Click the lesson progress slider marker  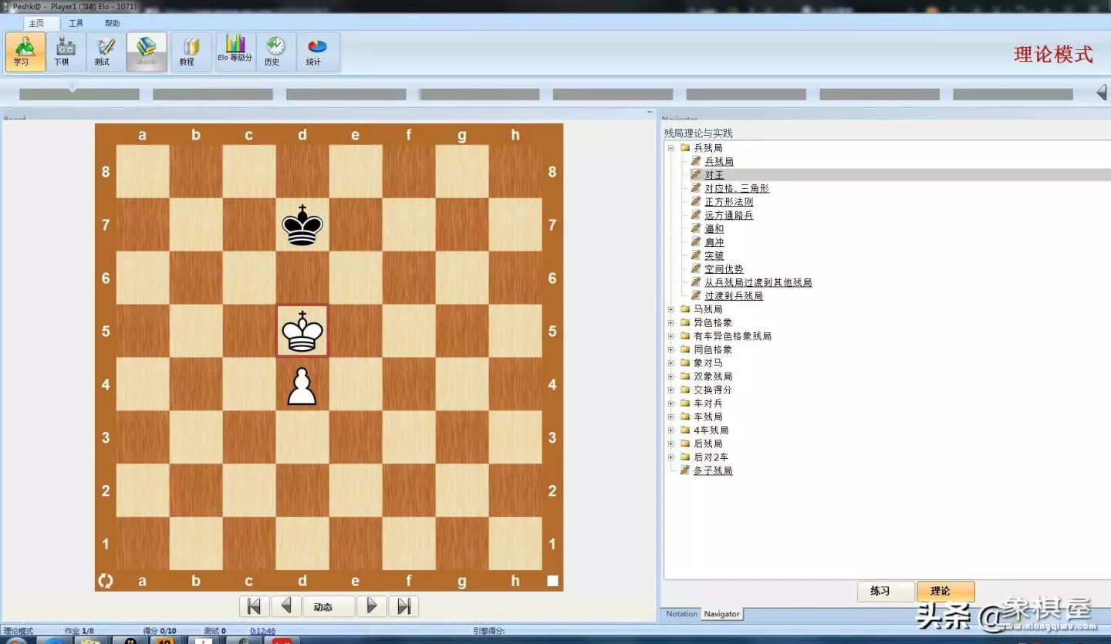tap(73, 86)
